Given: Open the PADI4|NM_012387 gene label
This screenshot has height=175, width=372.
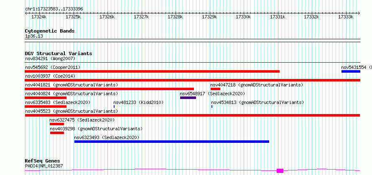Looking at the screenshot, I should [x=44, y=166].
